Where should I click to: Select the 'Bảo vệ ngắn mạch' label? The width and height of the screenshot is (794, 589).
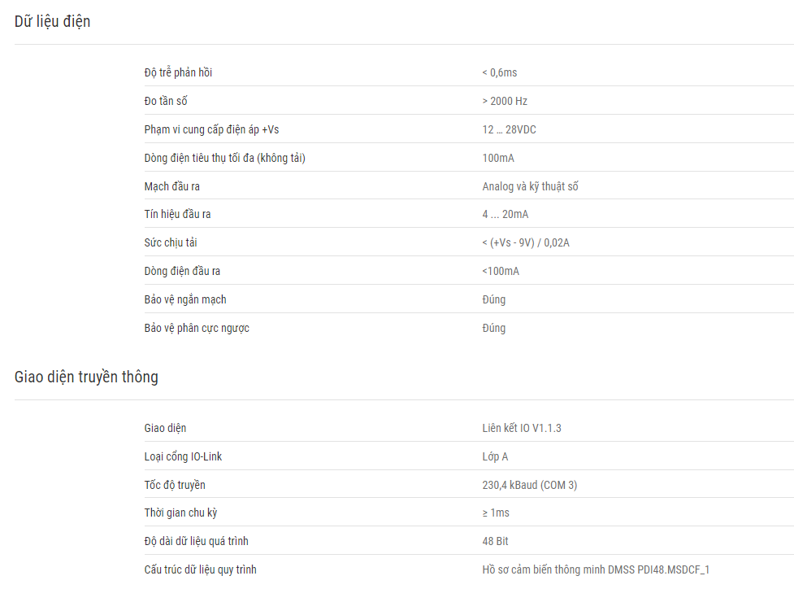click(184, 299)
